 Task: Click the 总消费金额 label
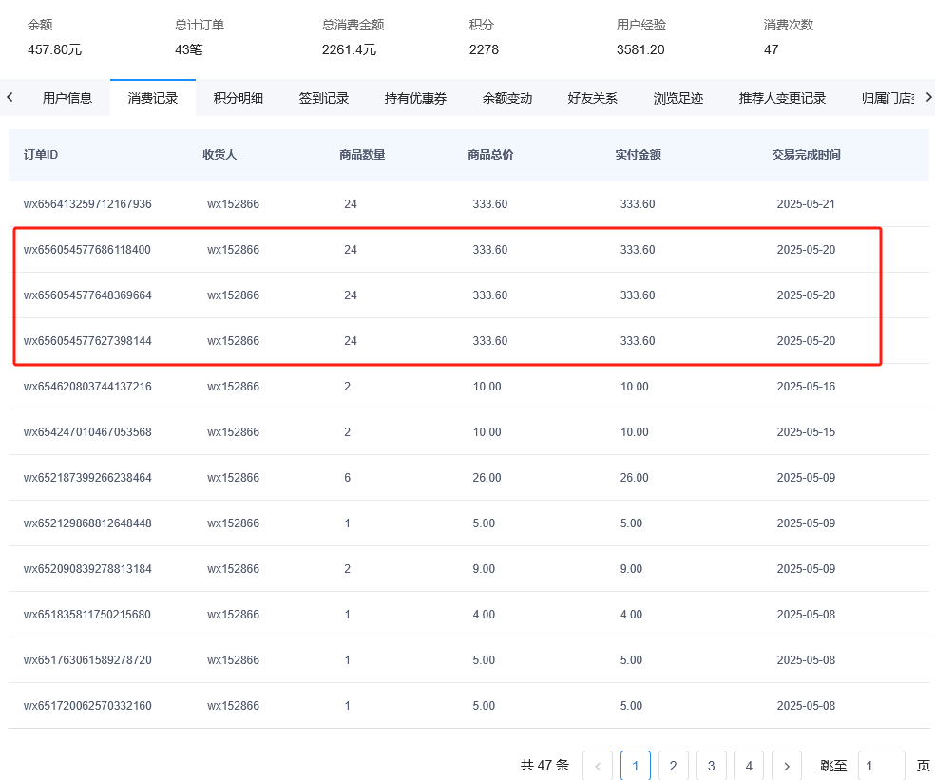(x=353, y=25)
